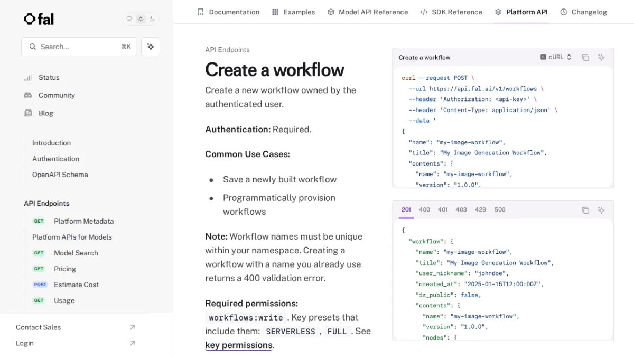Viewport: 634px width, 357px height.
Task: Click Changelog clock icon
Action: (564, 12)
